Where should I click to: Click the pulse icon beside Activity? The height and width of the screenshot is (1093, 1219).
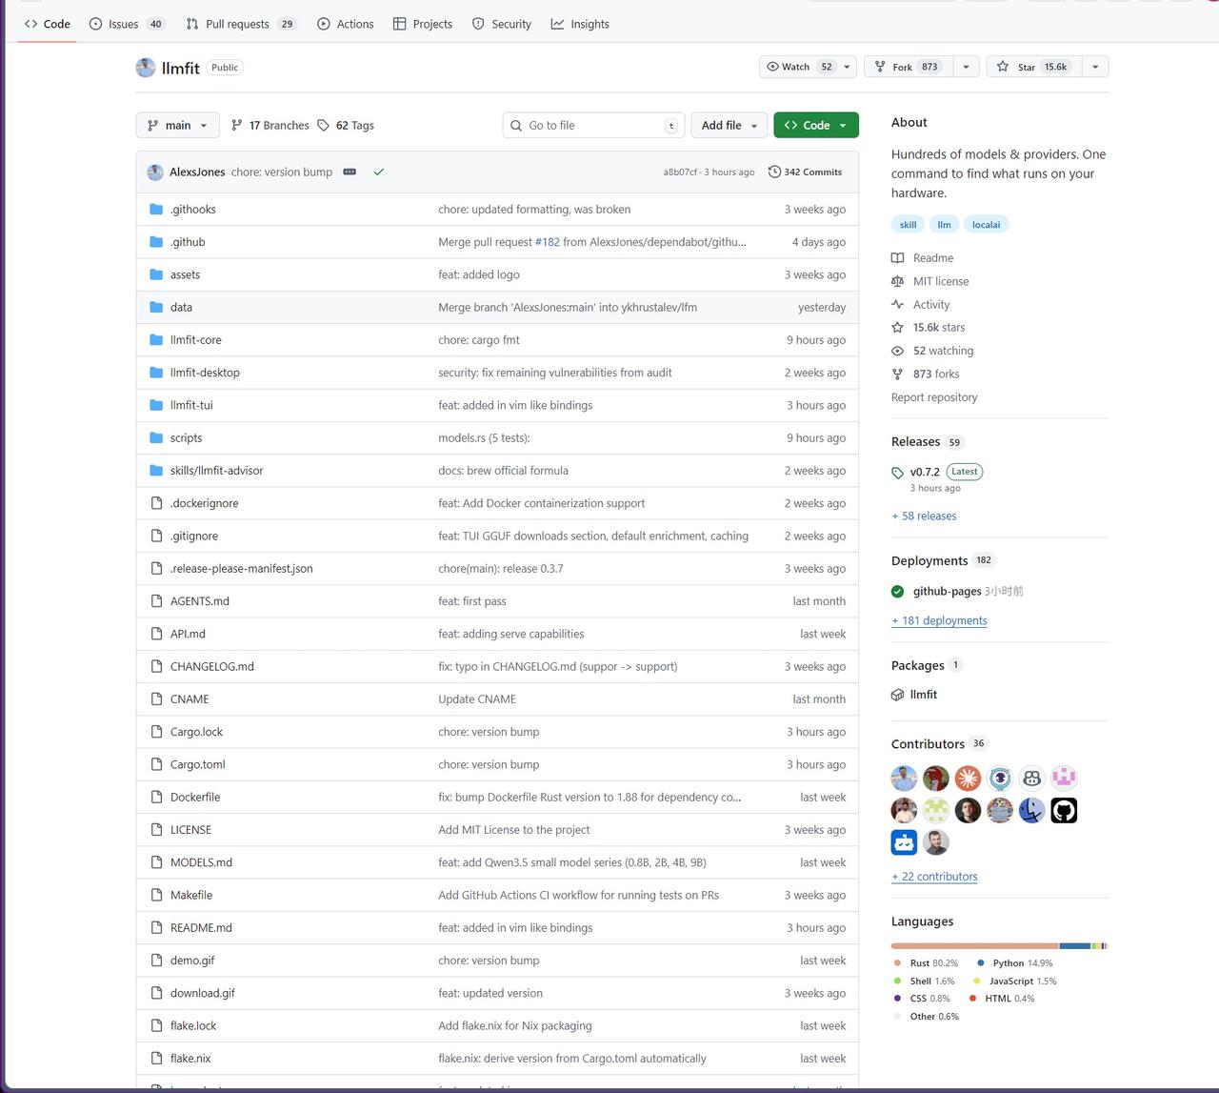coord(897,305)
